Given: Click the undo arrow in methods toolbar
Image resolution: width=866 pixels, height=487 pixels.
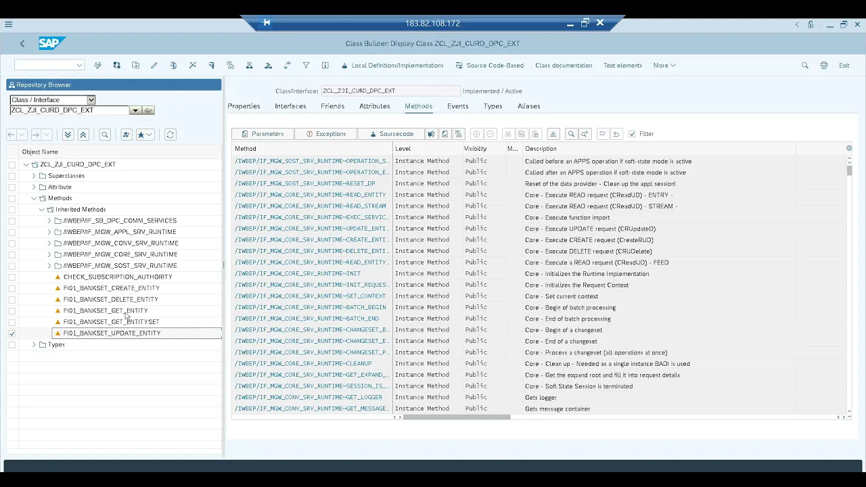Looking at the screenshot, I should coord(616,134).
